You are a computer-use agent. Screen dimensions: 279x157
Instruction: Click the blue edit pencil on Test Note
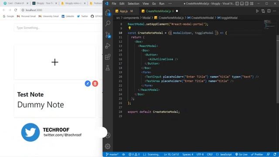(88, 83)
